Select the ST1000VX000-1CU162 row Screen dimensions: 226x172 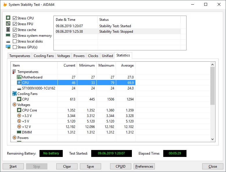click(x=73, y=88)
